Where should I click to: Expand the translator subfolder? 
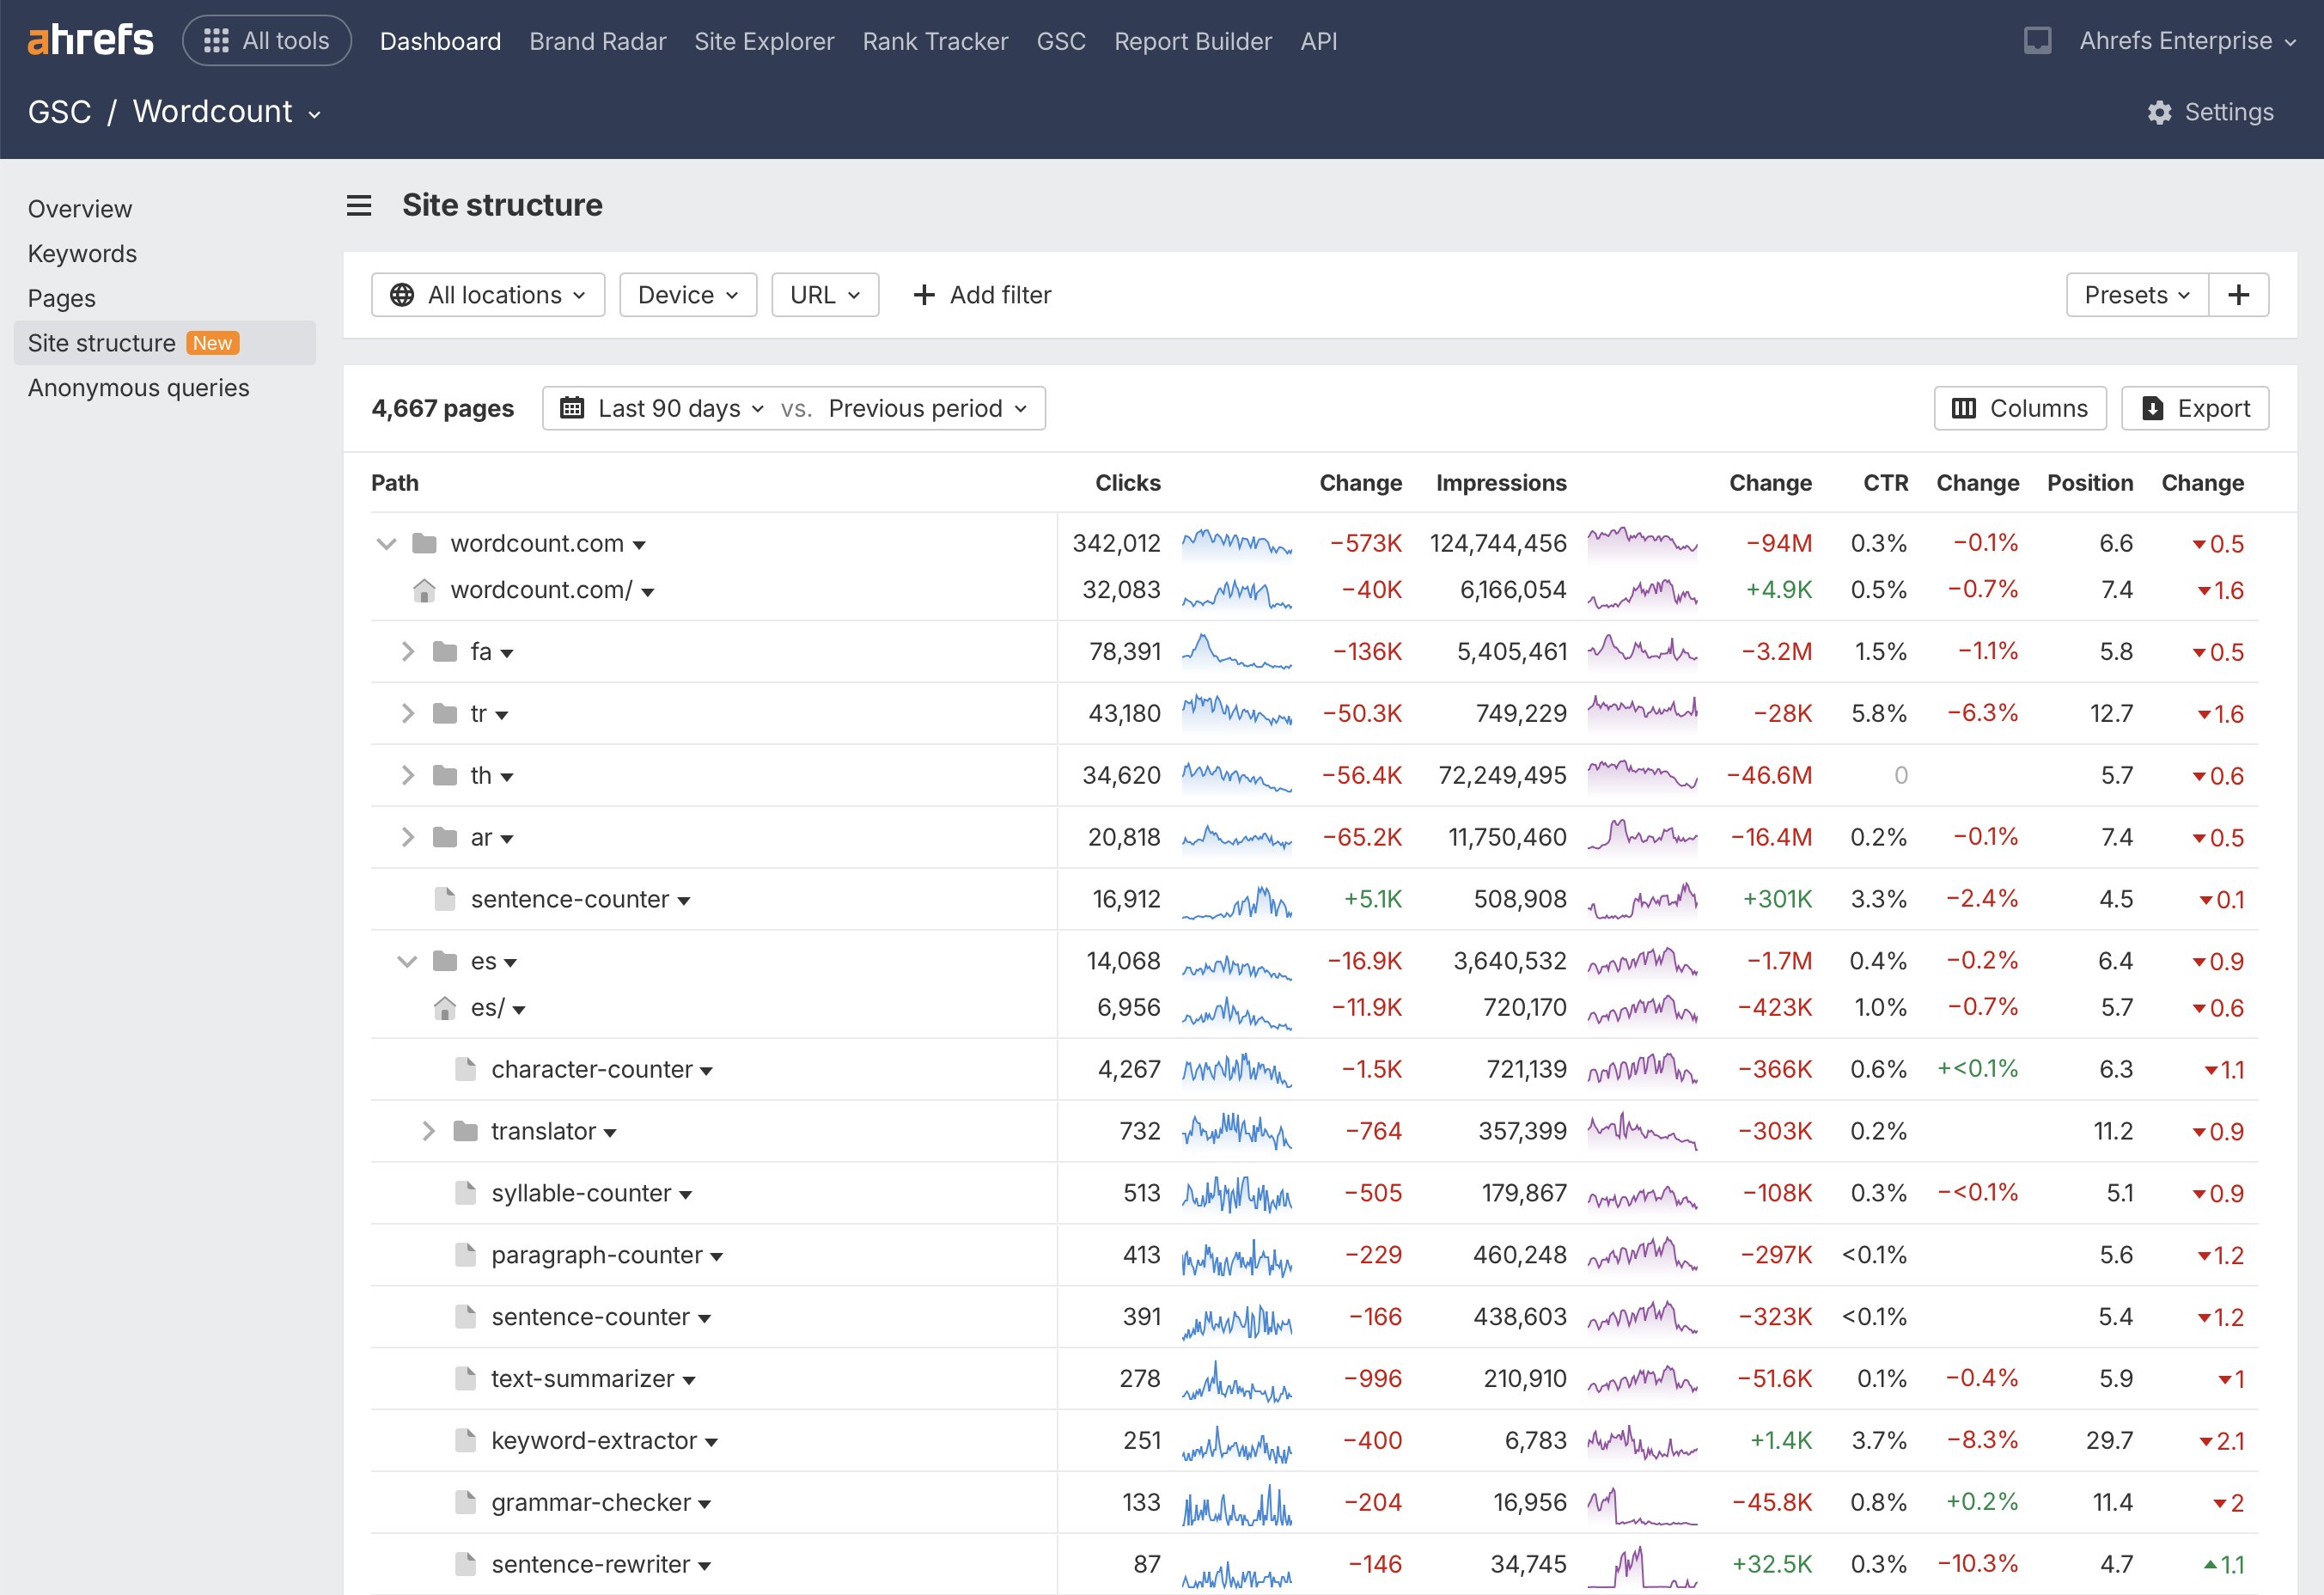click(428, 1131)
